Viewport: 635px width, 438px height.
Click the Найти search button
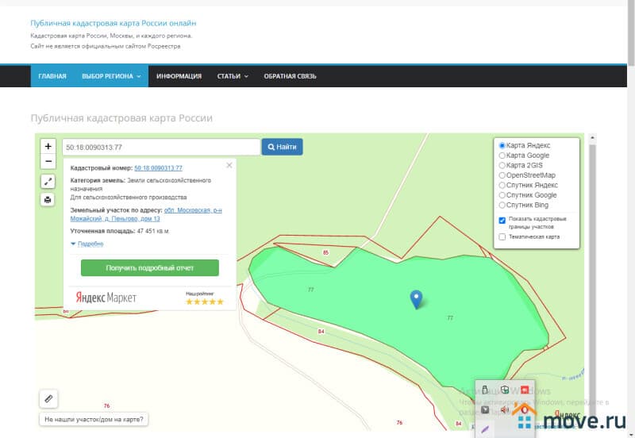coord(282,147)
